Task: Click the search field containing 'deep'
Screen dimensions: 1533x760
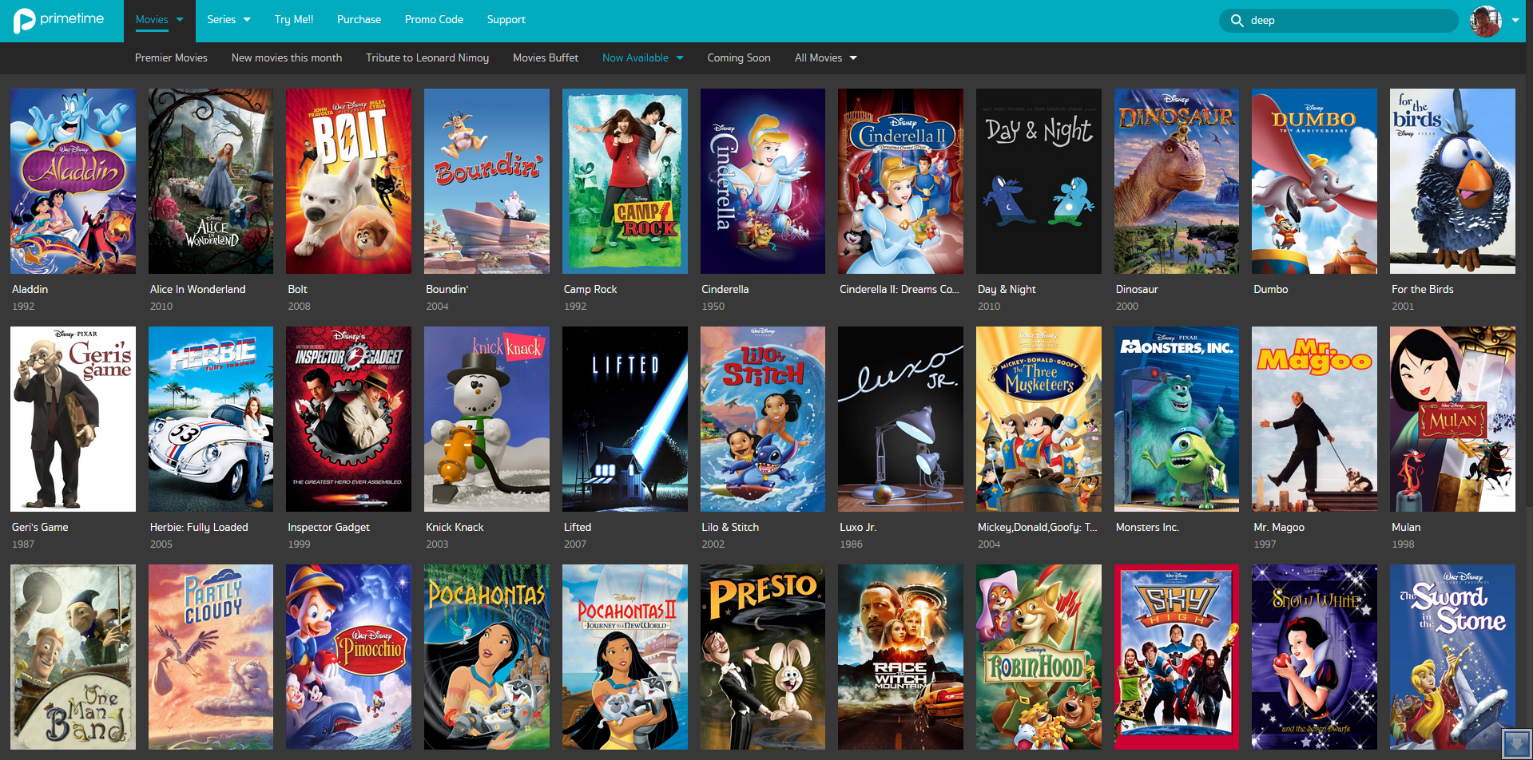Action: (x=1338, y=21)
